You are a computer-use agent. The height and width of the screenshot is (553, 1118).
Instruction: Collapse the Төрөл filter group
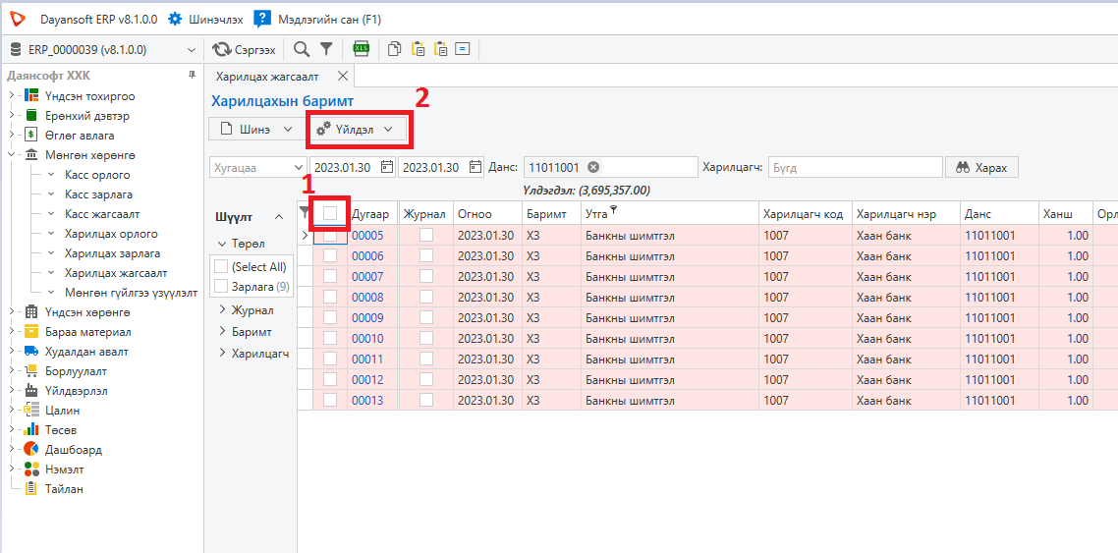coord(222,244)
